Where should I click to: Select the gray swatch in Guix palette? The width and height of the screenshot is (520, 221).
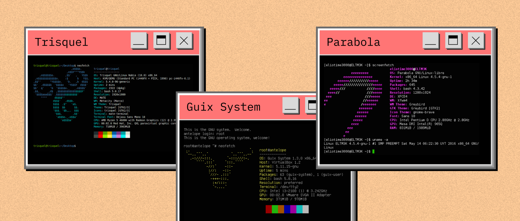click(x=305, y=209)
